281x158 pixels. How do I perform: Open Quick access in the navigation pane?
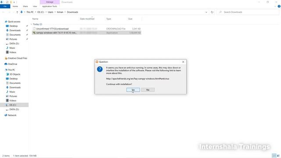(14, 22)
